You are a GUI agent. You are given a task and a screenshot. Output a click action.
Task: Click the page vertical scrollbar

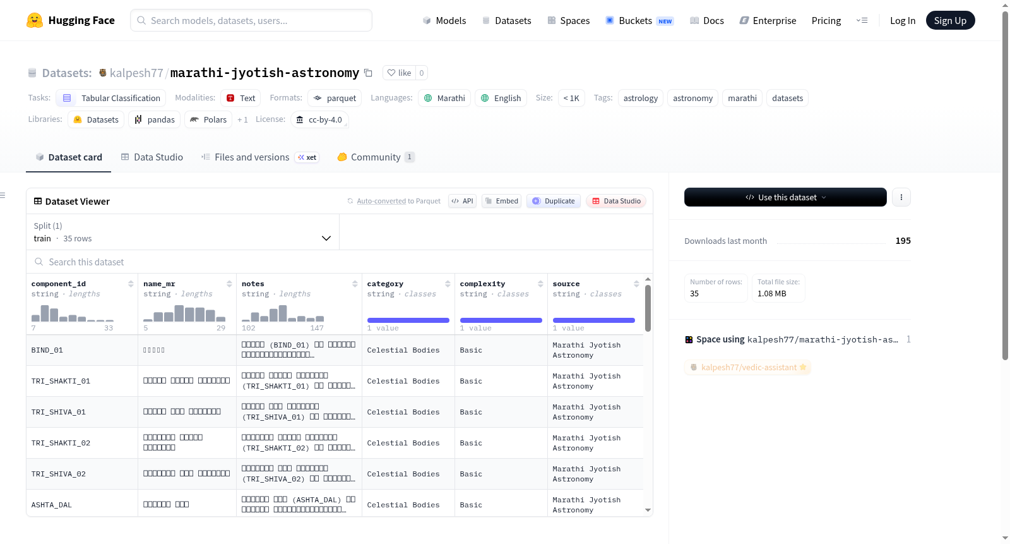point(1006,186)
